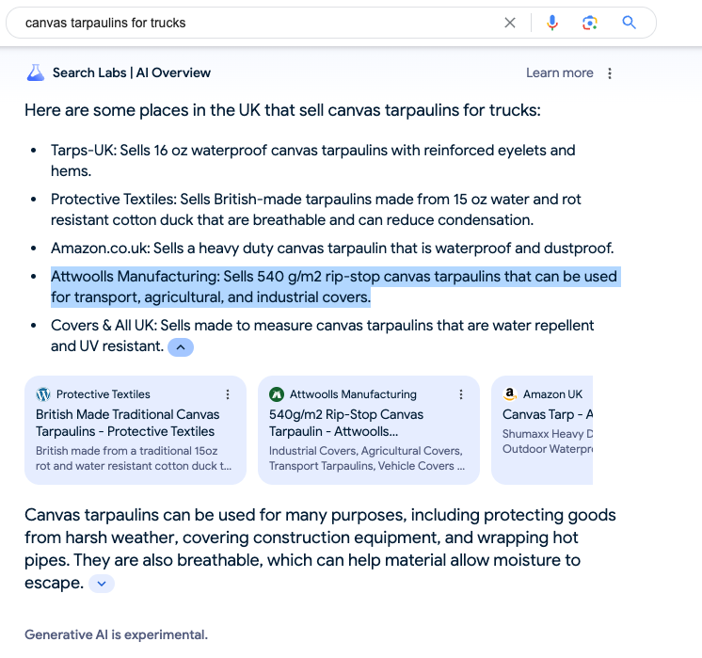Click the 'Canvas tarpaulins can be used' paragraph
The height and width of the screenshot is (658, 702).
pyautogui.click(x=320, y=549)
